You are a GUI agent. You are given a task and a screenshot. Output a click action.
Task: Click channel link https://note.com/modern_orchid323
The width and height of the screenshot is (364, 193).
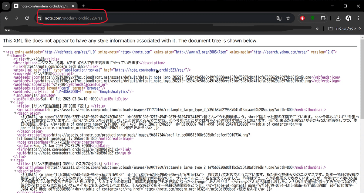[x=55, y=66]
